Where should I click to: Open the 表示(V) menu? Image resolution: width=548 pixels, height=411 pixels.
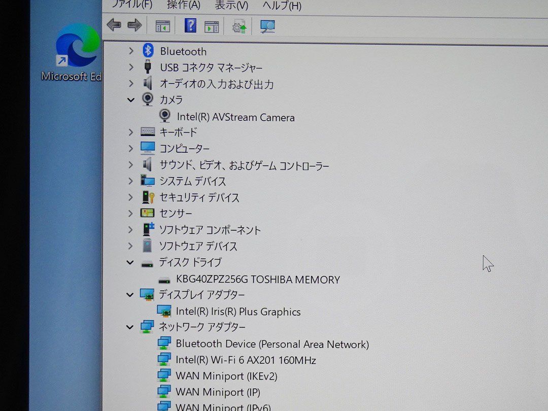[231, 6]
